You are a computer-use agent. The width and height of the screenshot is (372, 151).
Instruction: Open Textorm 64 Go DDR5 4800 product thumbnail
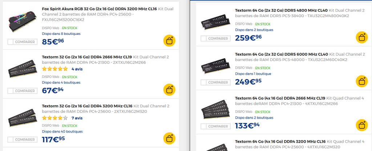point(215,21)
